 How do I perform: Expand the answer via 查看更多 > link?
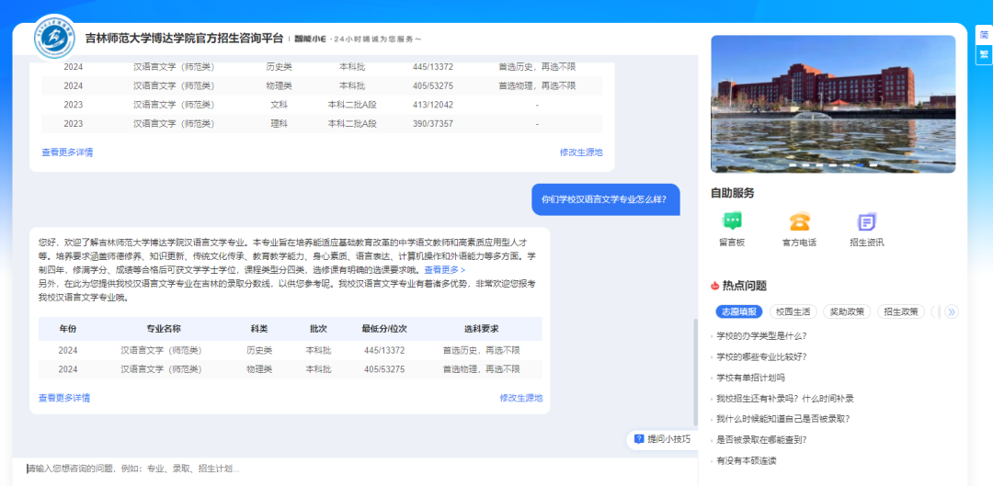[x=444, y=270]
